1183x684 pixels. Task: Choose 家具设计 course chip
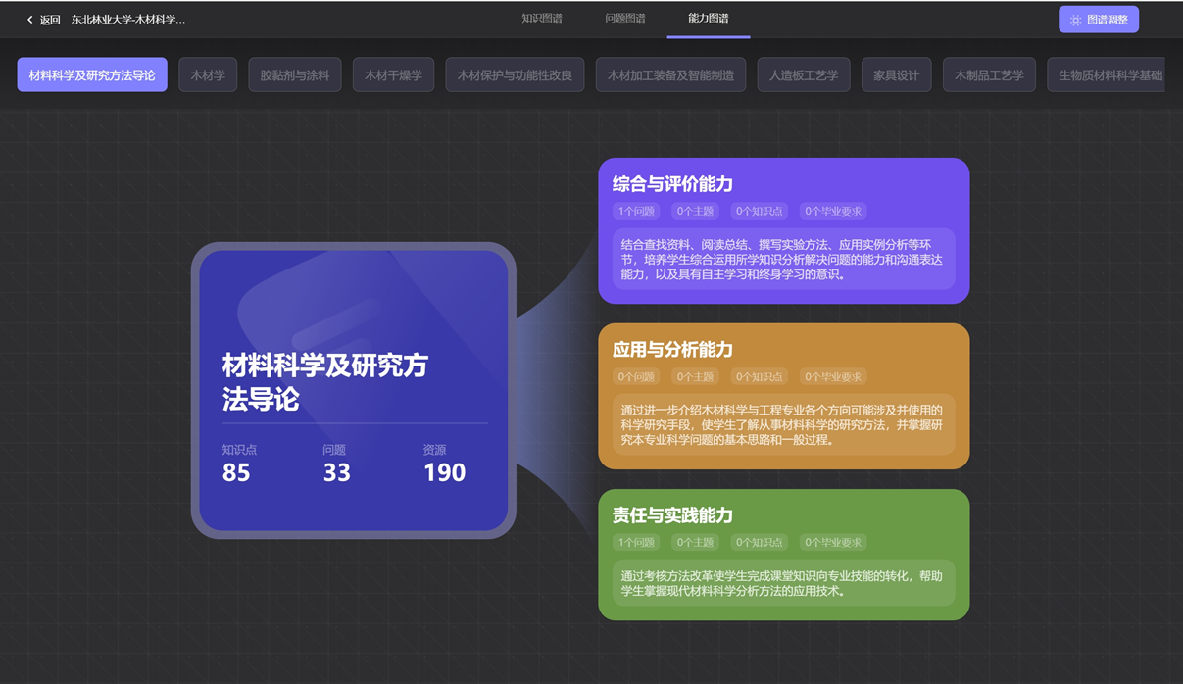point(896,75)
